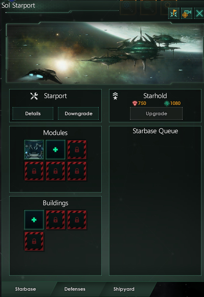
Task: Upgrade to Starhold
Action: pyautogui.click(x=156, y=113)
